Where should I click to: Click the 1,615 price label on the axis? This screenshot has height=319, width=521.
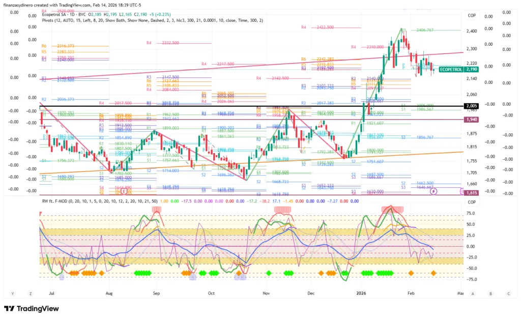(471, 193)
